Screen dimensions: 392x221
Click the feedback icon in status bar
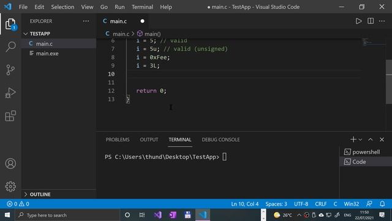point(369,204)
